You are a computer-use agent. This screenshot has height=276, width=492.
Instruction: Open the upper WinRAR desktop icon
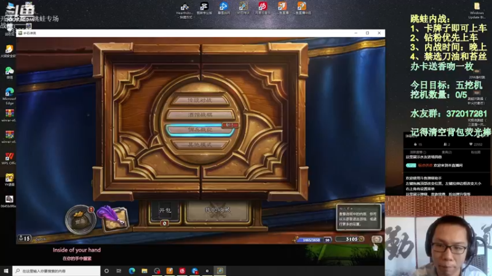(x=9, y=115)
